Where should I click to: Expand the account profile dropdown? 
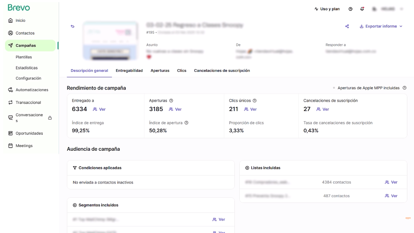[x=402, y=9]
